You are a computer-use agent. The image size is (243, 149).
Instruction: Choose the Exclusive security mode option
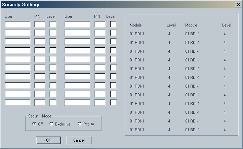coord(51,124)
